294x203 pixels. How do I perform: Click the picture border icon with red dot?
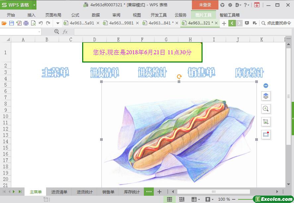[x=266, y=134]
